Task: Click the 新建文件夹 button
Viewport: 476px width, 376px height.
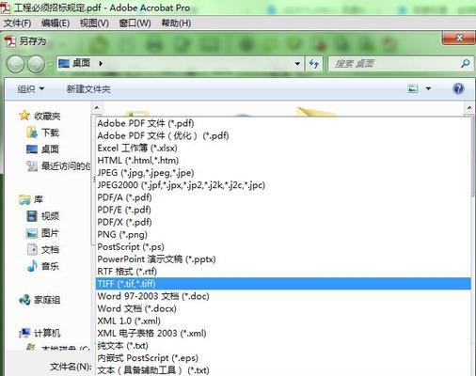Action: (x=88, y=89)
